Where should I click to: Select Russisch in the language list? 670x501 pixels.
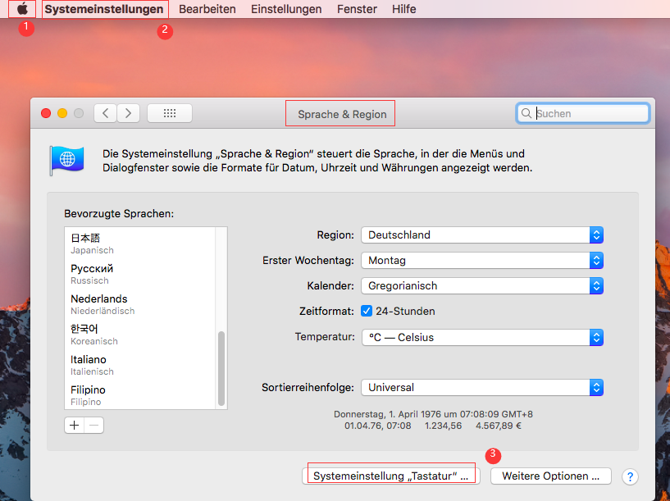pyautogui.click(x=140, y=274)
